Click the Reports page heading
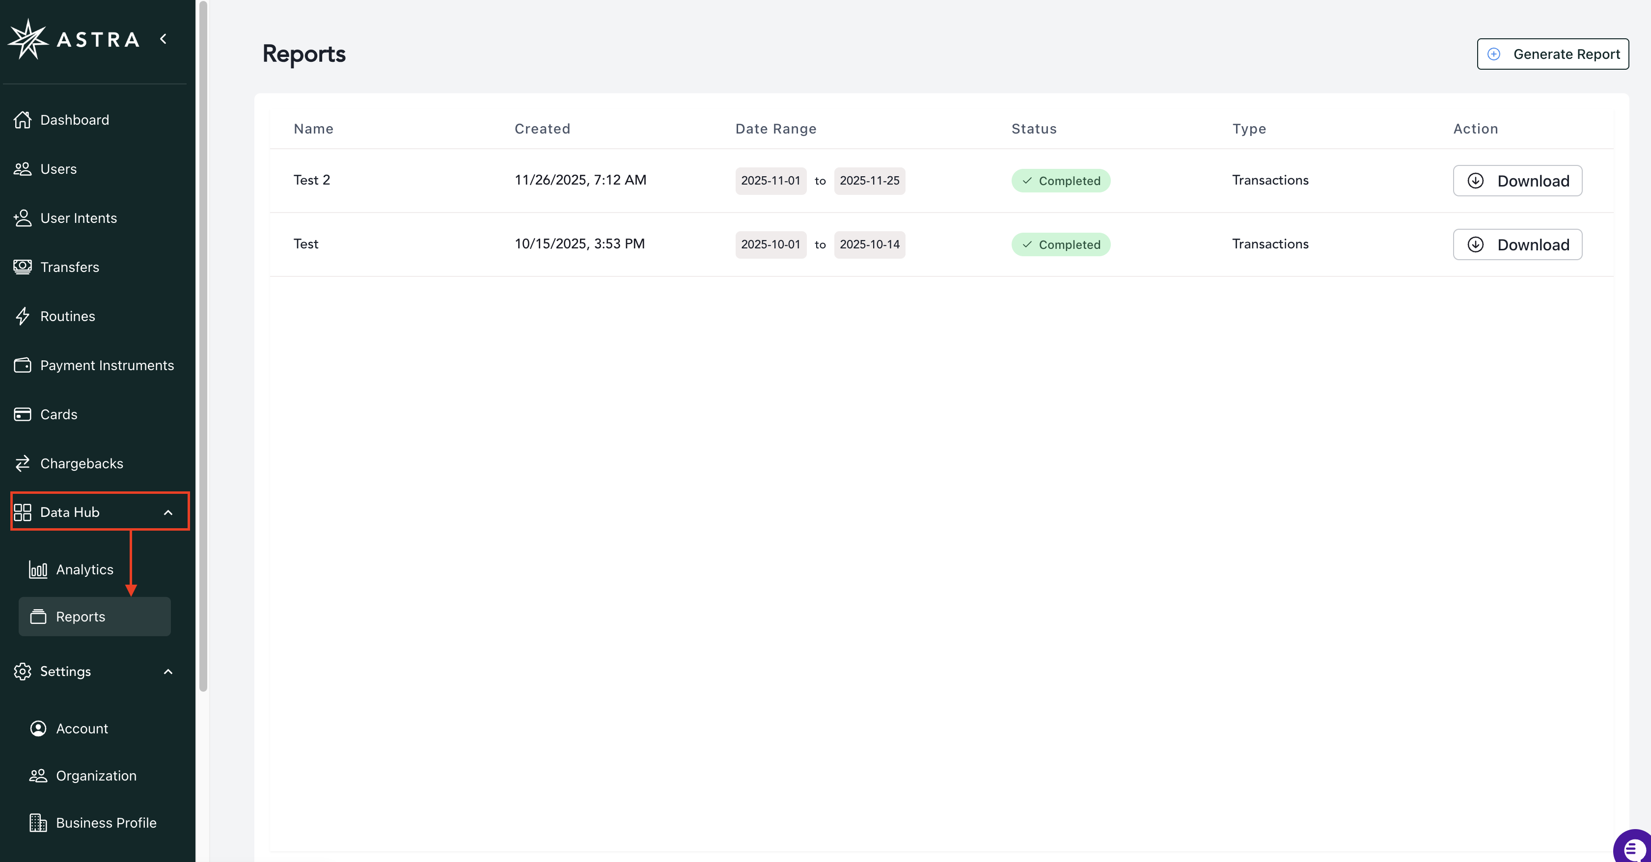The image size is (1651, 862). click(x=304, y=54)
